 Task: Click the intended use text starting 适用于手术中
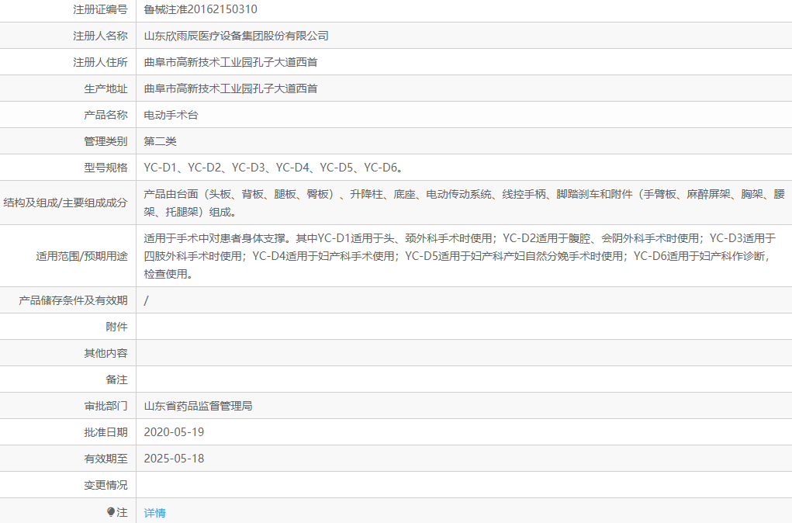(460, 256)
